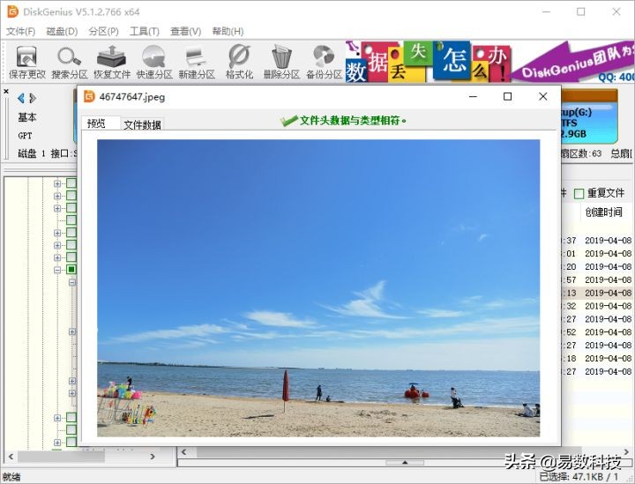Click the 已选择: 47.1KB / 1 status entry
Screen dimensions: 635x484
coord(579,477)
